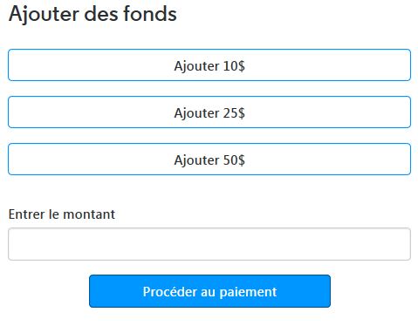
Task: Place the cursor in the montant field
Action: coord(209,244)
